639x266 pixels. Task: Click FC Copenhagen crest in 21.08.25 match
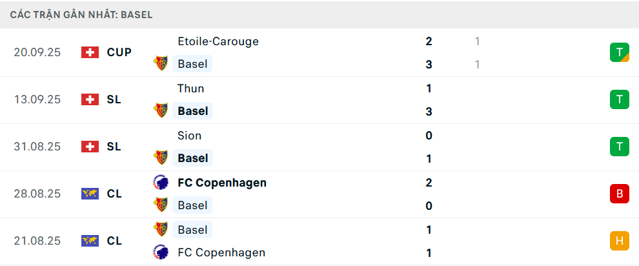point(161,252)
